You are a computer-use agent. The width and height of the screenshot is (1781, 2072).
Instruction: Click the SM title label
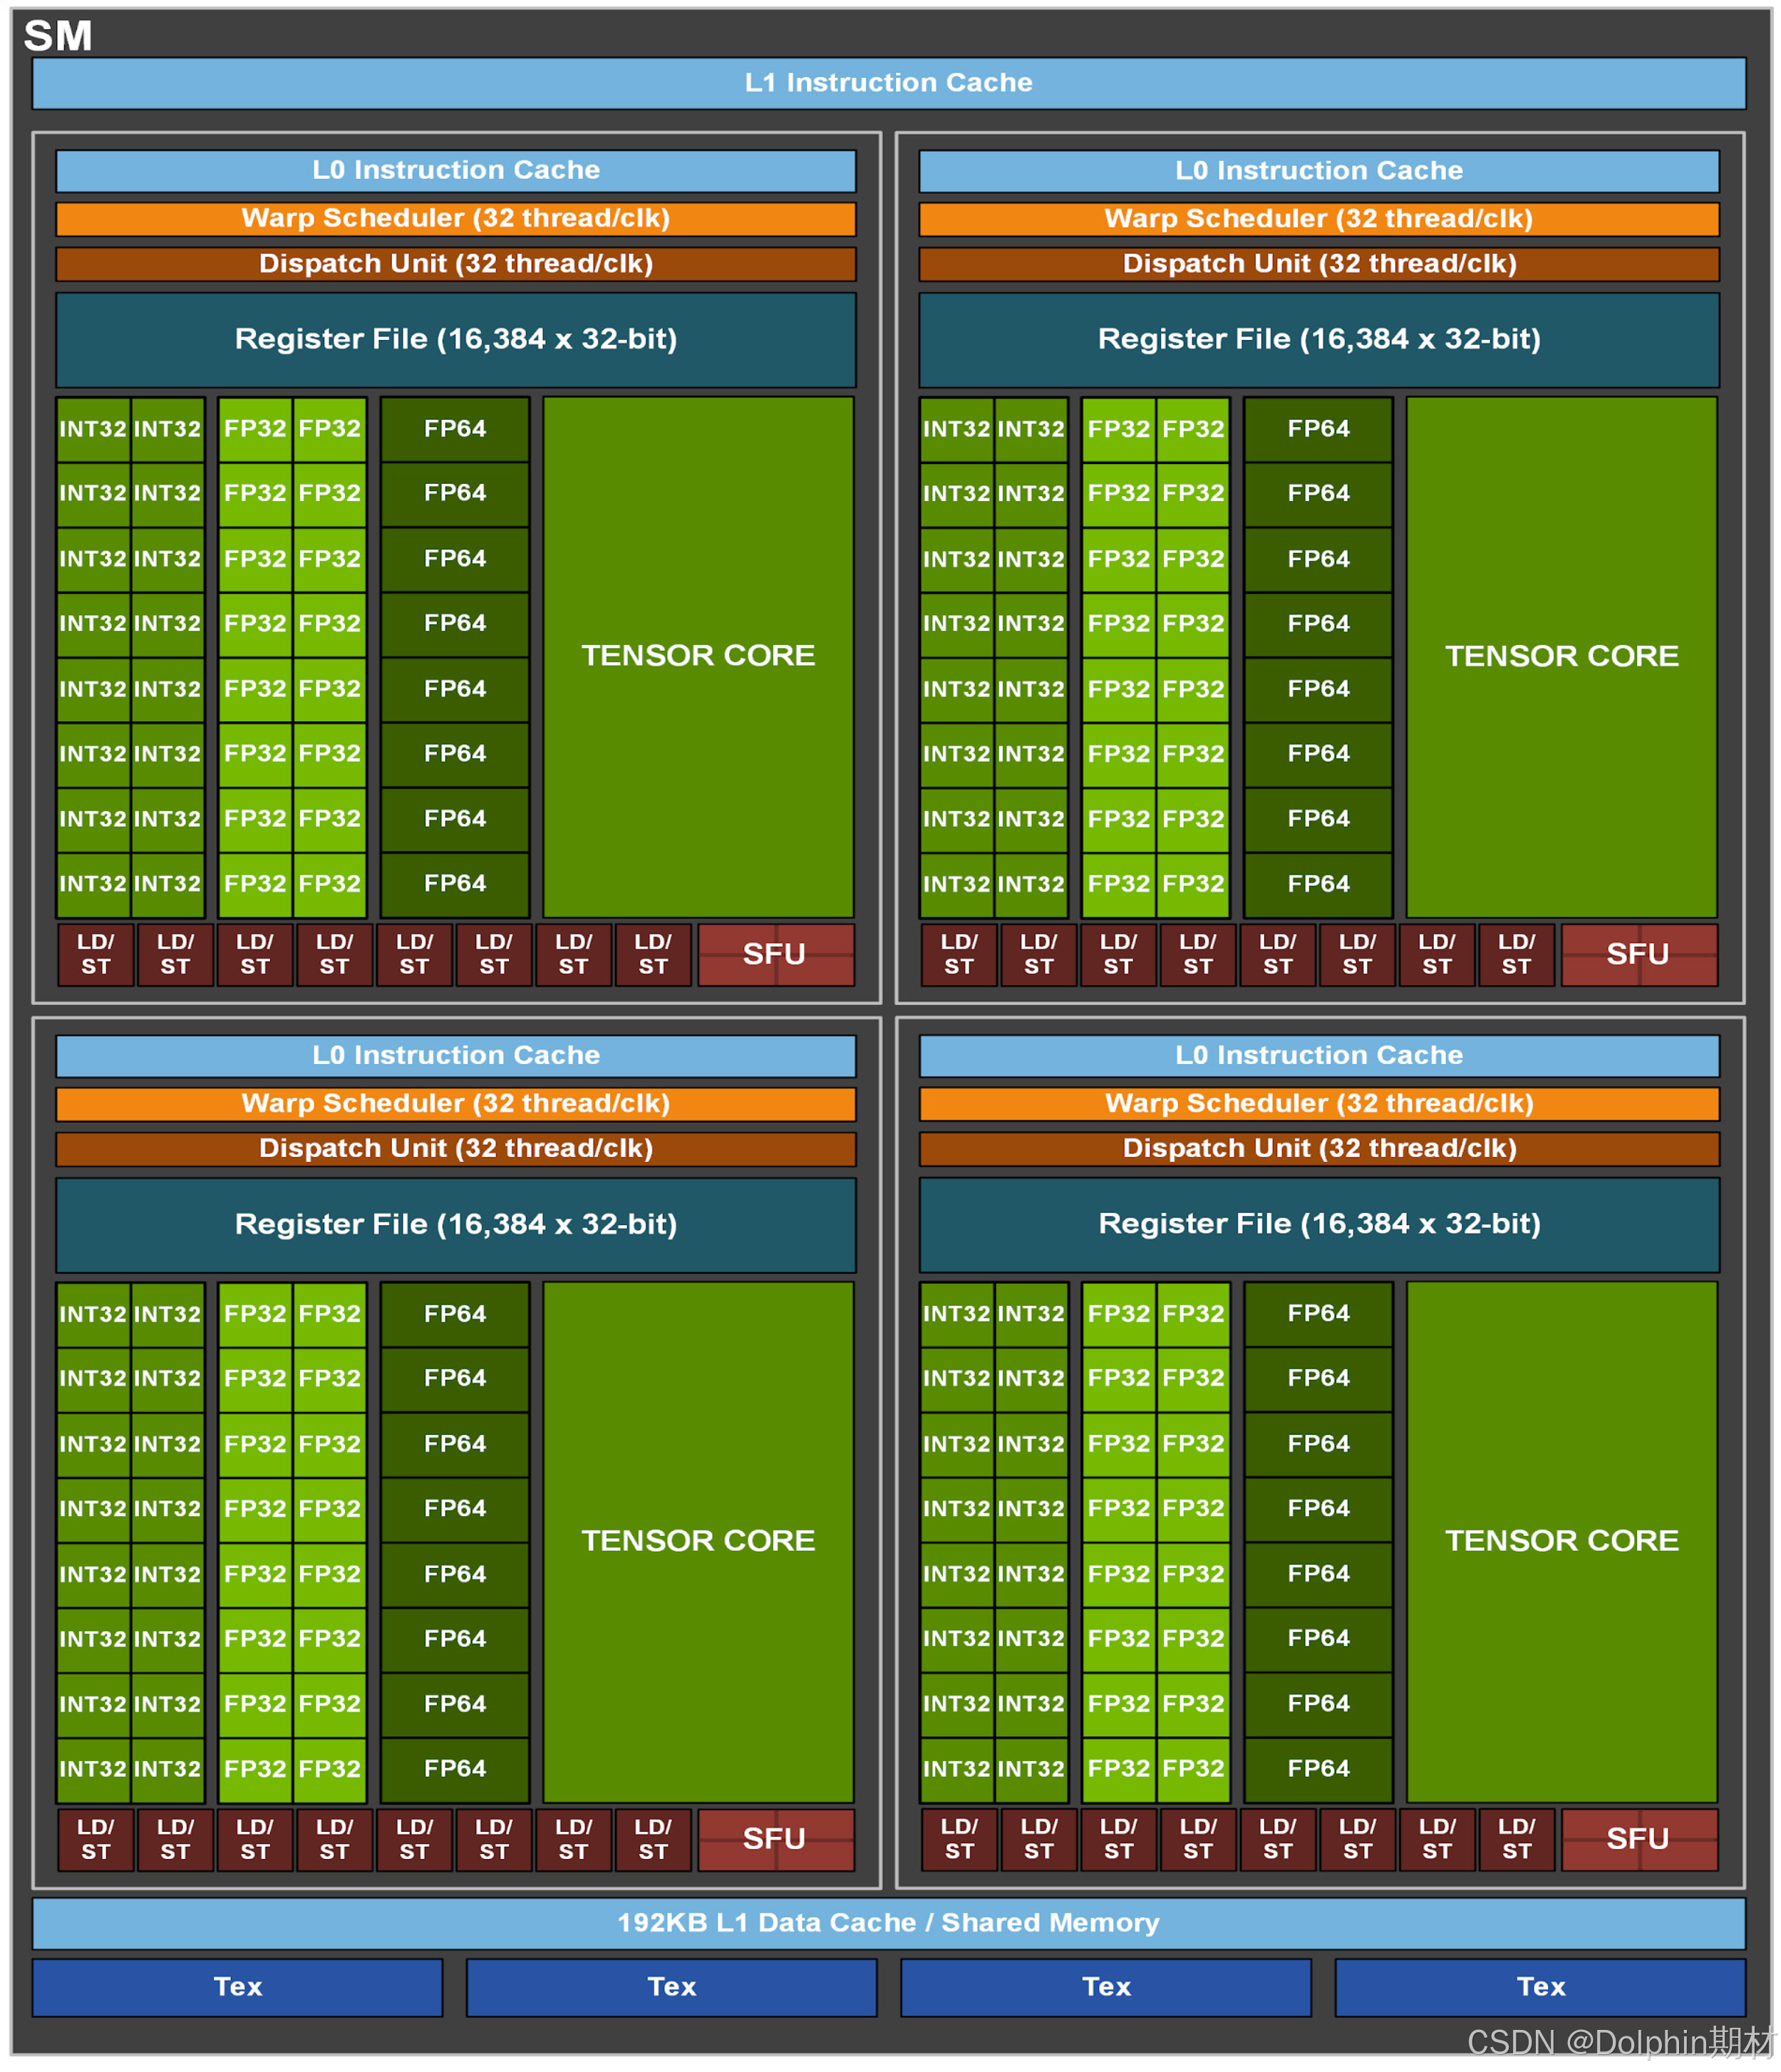[x=58, y=36]
